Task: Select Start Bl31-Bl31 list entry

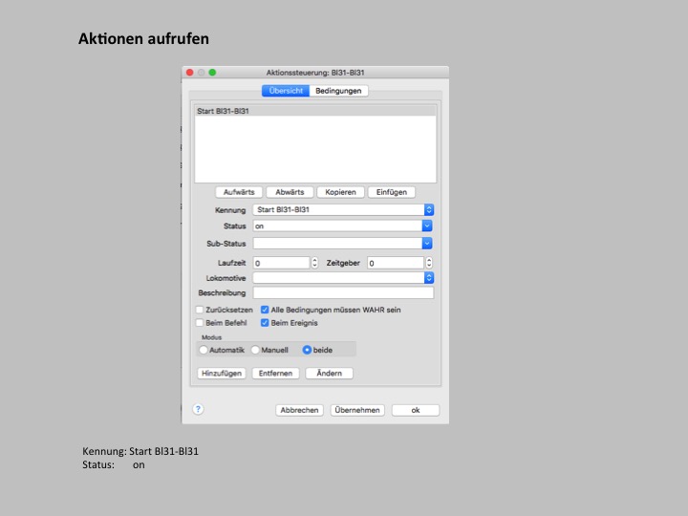Action: point(224,112)
